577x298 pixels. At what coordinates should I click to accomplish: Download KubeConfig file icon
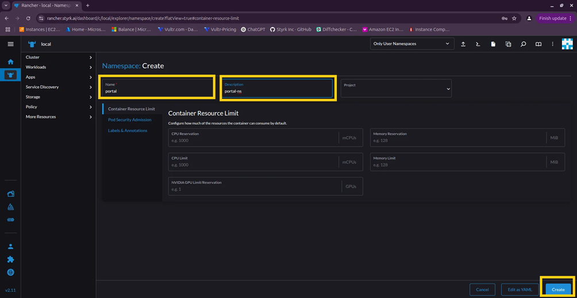tap(493, 44)
